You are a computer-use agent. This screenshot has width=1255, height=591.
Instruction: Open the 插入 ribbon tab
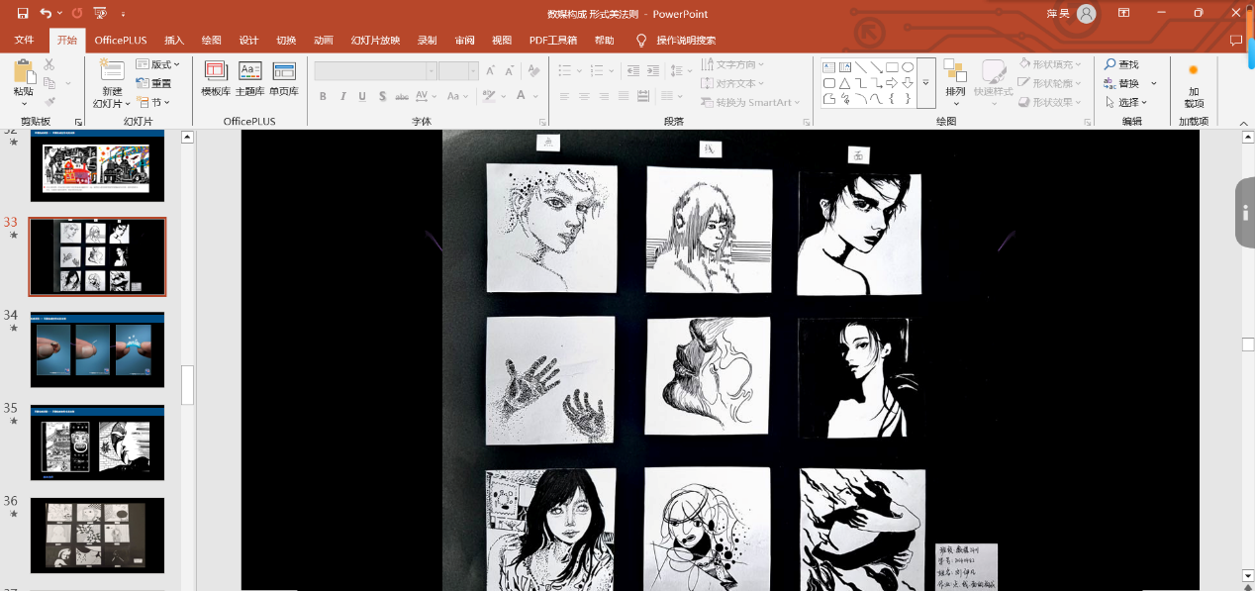pyautogui.click(x=174, y=41)
